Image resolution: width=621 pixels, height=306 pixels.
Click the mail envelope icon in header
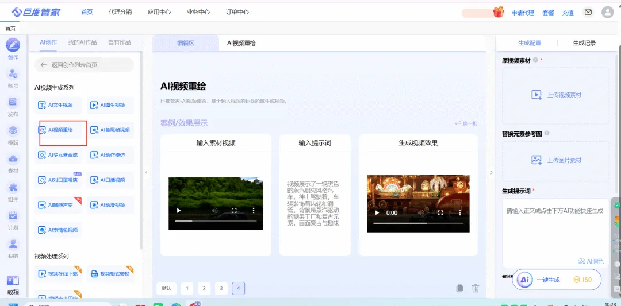[x=588, y=12]
